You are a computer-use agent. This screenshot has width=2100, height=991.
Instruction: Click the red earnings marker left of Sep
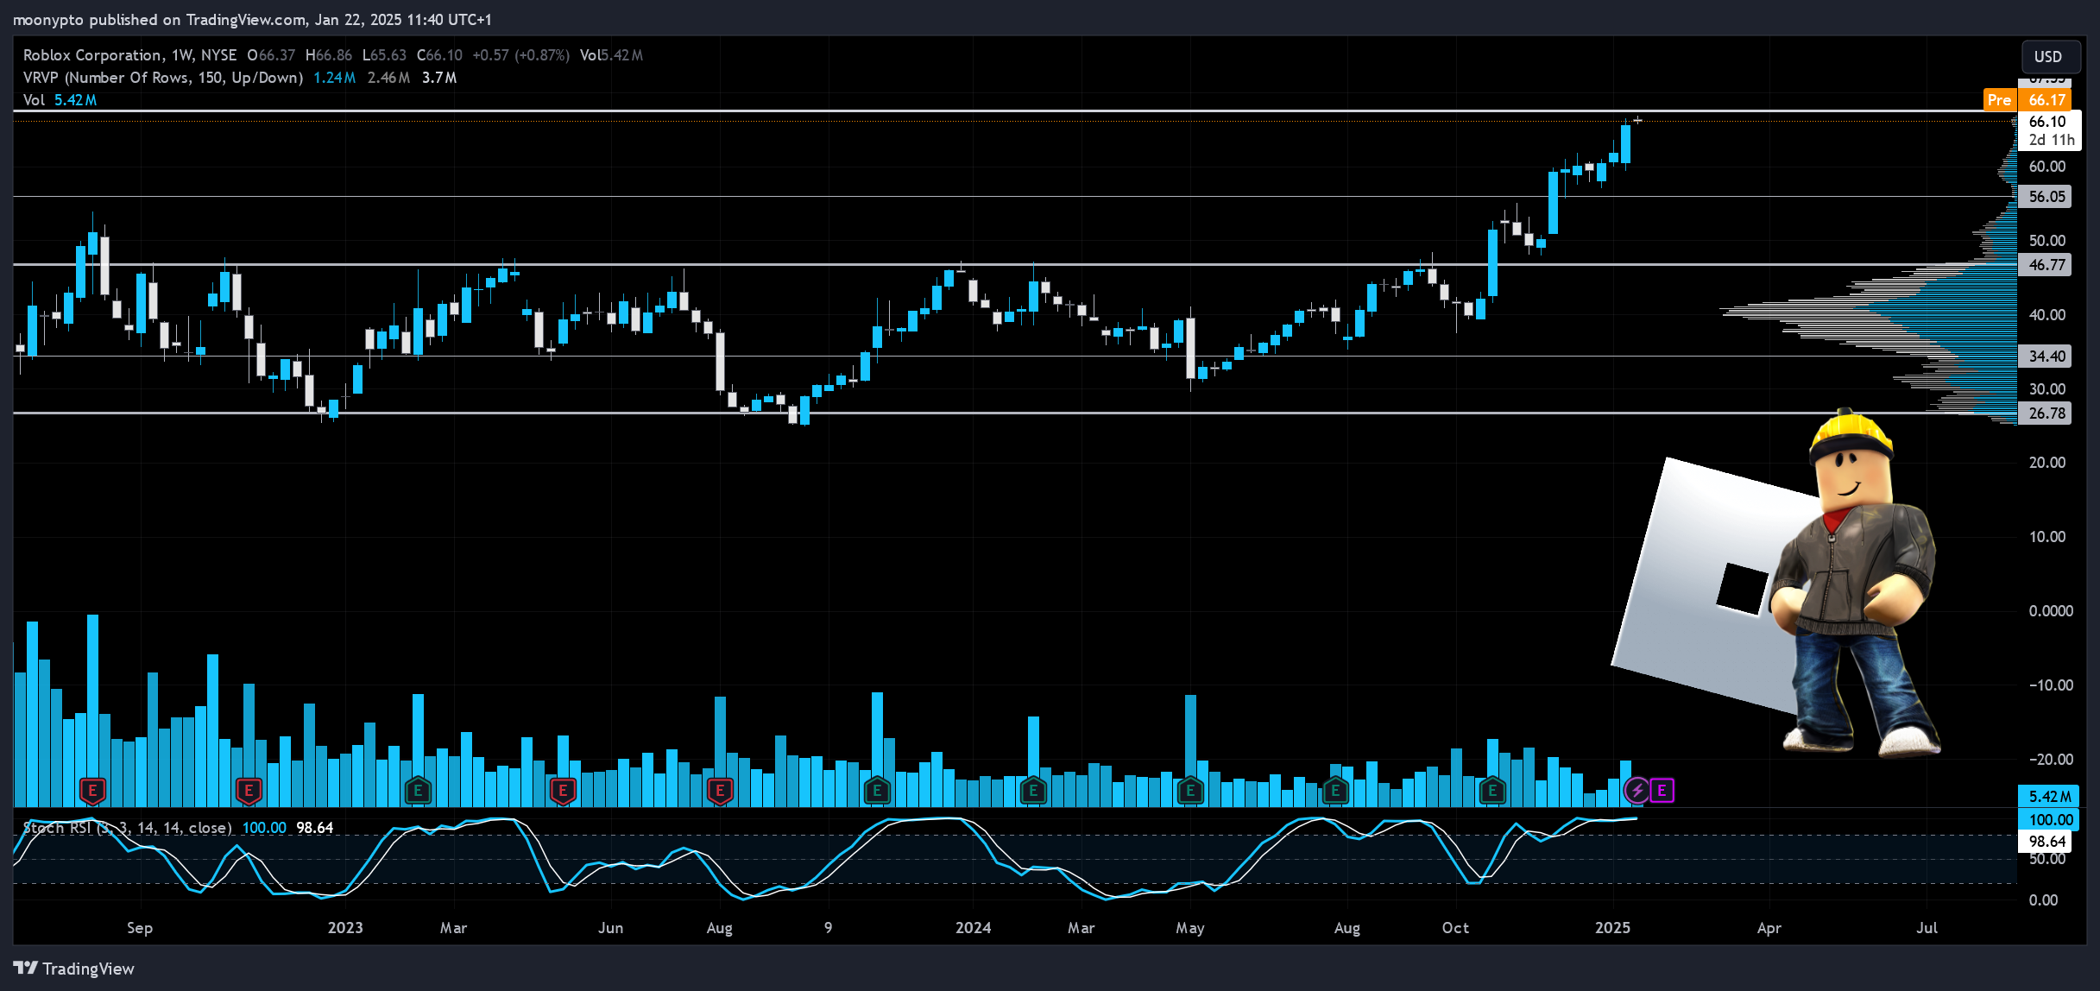click(x=92, y=790)
